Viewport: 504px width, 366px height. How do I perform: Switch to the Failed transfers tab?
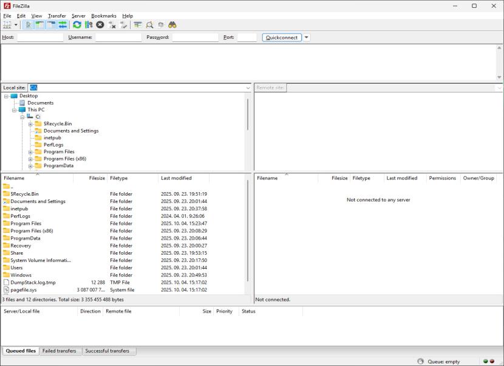[x=60, y=351]
